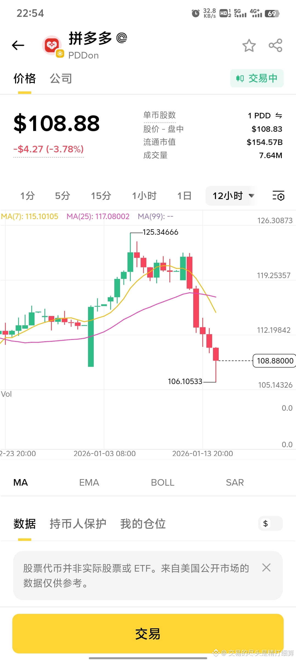Viewport: 296px width, 660px height.
Task: Open the 我的仓位 tab
Action: coord(143,524)
